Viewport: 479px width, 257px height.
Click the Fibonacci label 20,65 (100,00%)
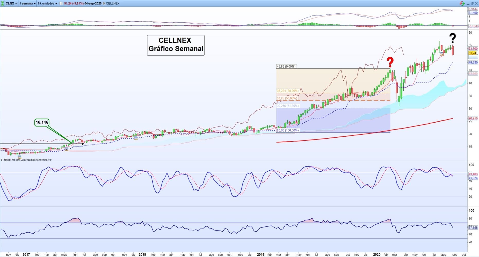pos(288,130)
